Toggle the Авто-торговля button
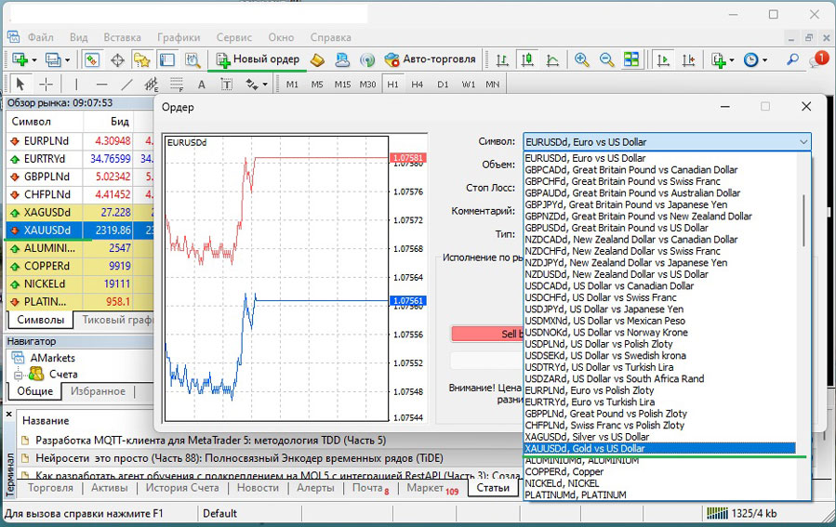 point(430,59)
